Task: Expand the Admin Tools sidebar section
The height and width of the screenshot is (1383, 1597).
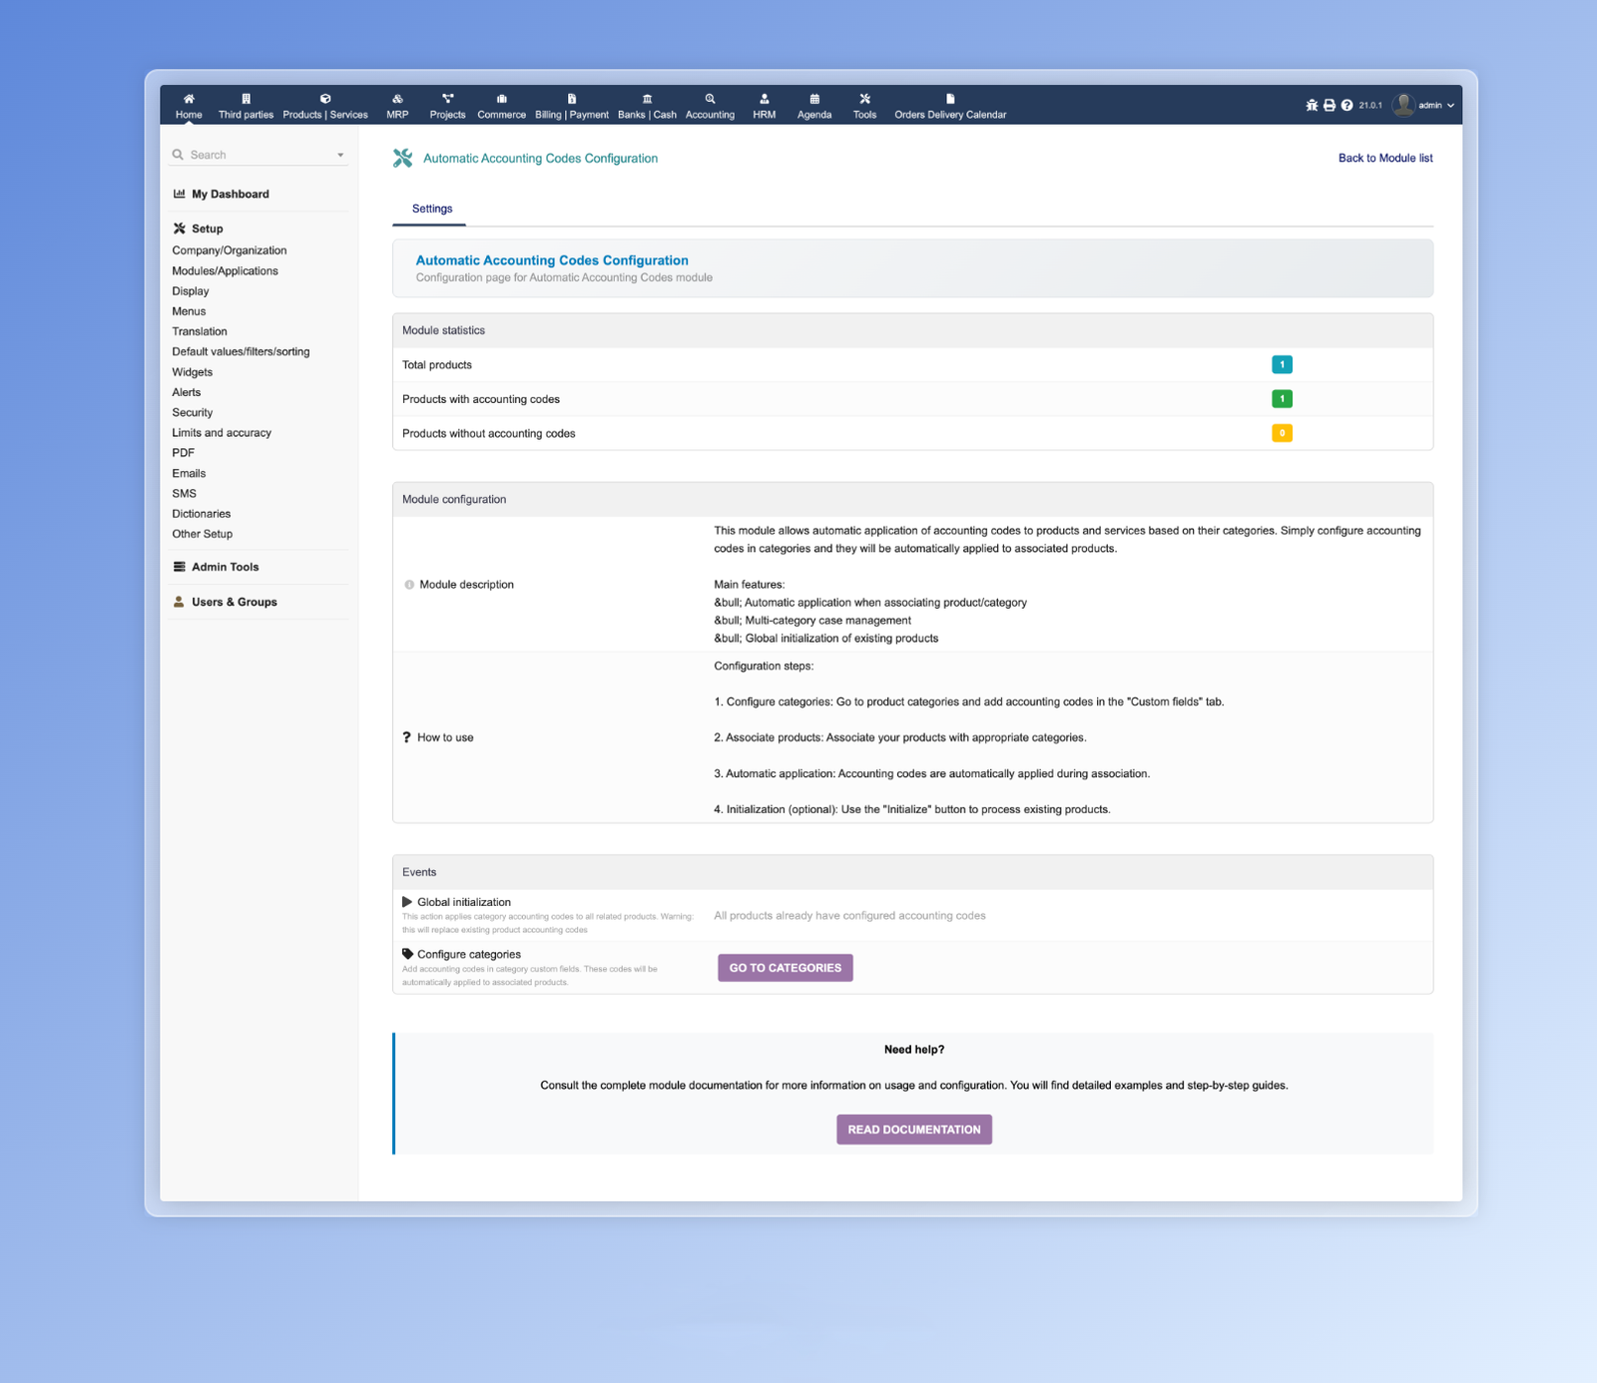Action: pos(225,567)
